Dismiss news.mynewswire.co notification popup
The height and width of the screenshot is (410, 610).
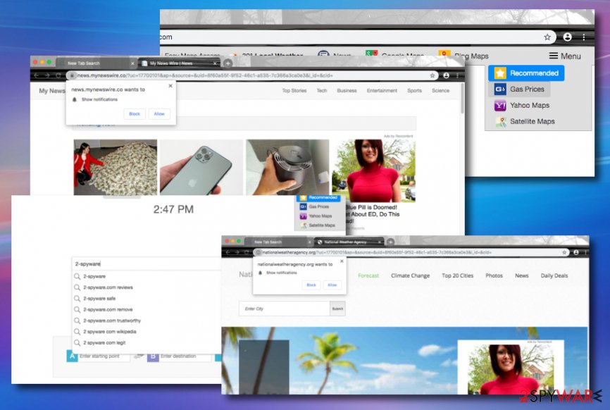[x=170, y=85]
